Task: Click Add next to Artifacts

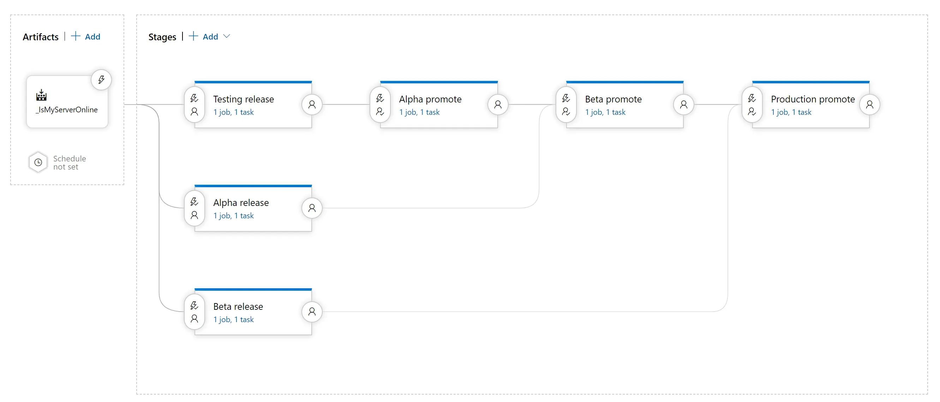Action: click(x=86, y=36)
